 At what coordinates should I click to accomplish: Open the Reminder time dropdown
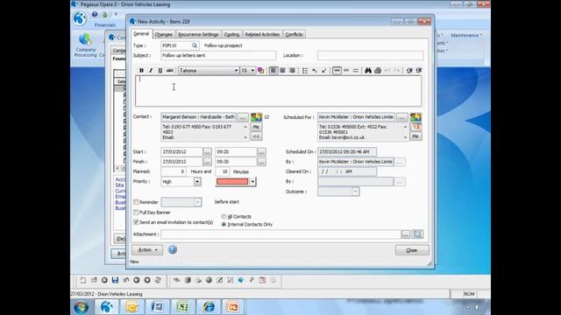[x=197, y=202]
